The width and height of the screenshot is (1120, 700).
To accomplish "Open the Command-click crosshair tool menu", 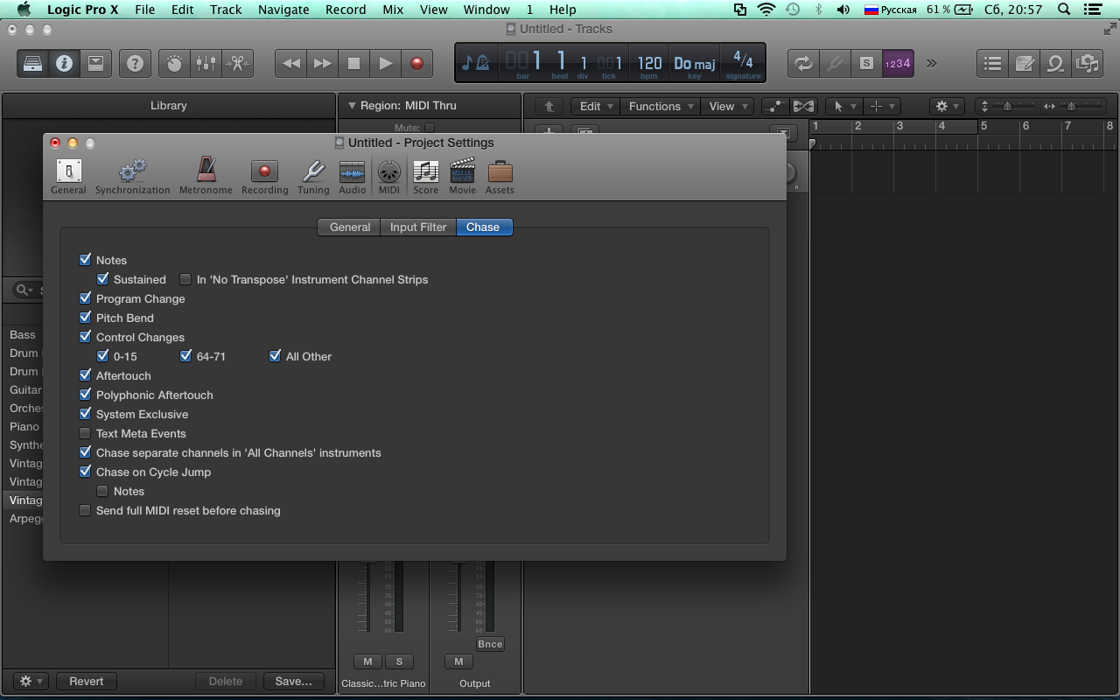I will [x=881, y=106].
